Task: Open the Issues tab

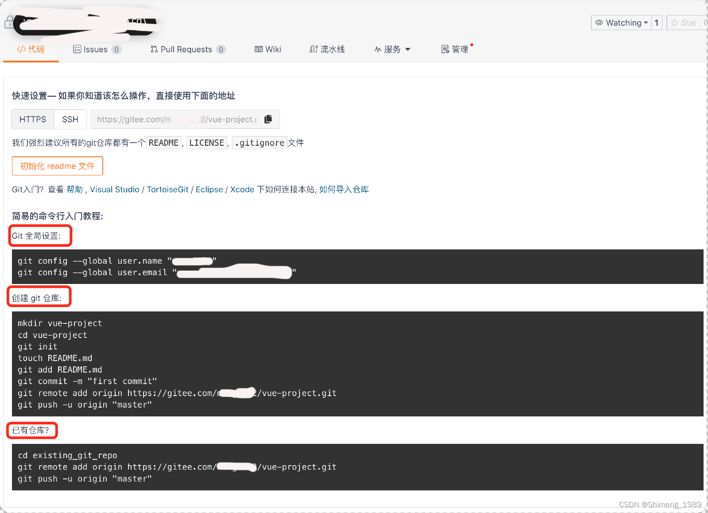Action: 97,49
